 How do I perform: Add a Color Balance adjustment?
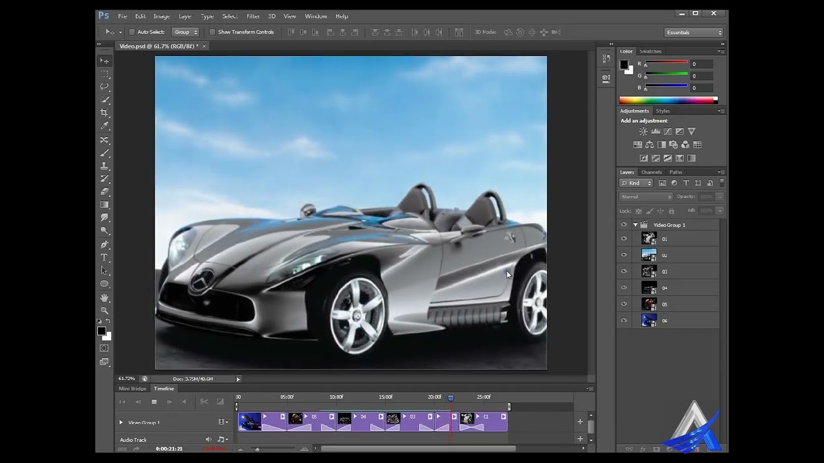click(650, 145)
